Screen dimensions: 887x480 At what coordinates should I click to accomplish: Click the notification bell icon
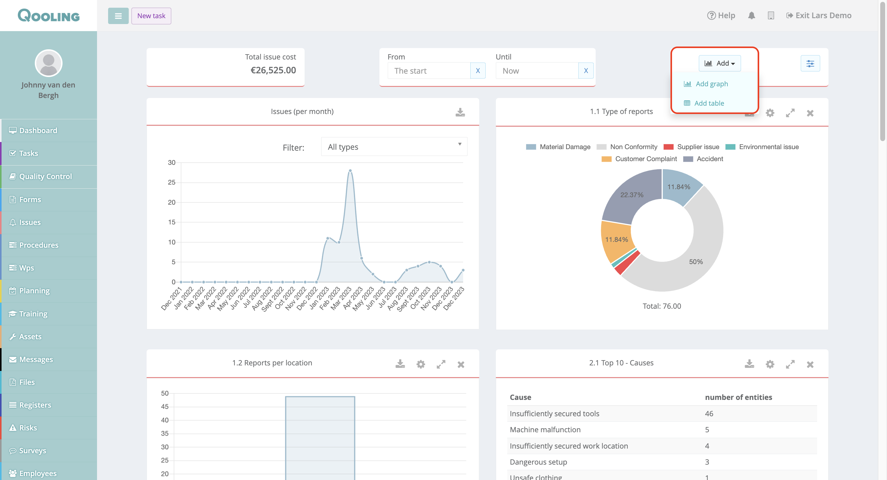tap(751, 15)
